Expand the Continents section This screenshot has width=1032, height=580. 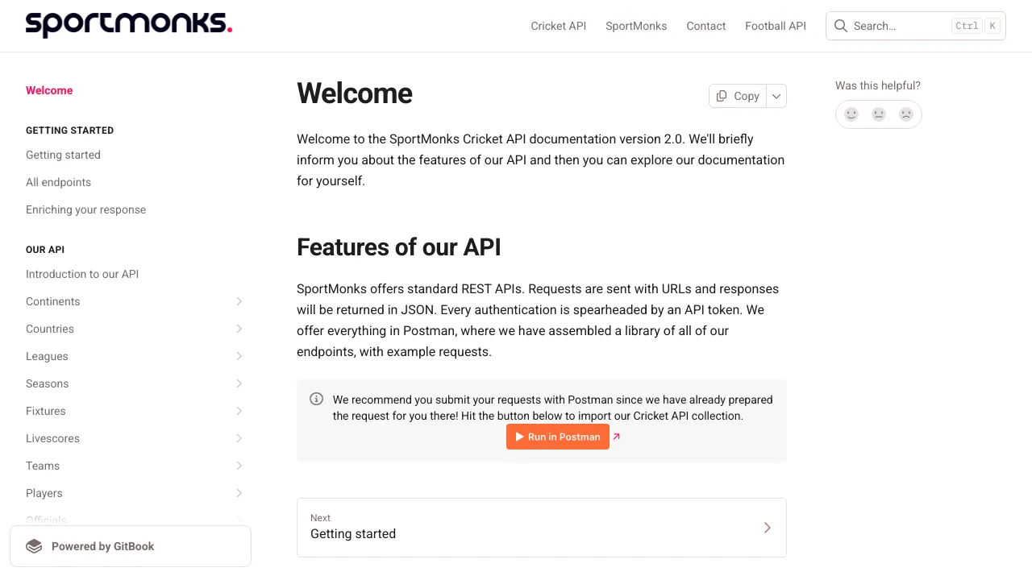(239, 301)
